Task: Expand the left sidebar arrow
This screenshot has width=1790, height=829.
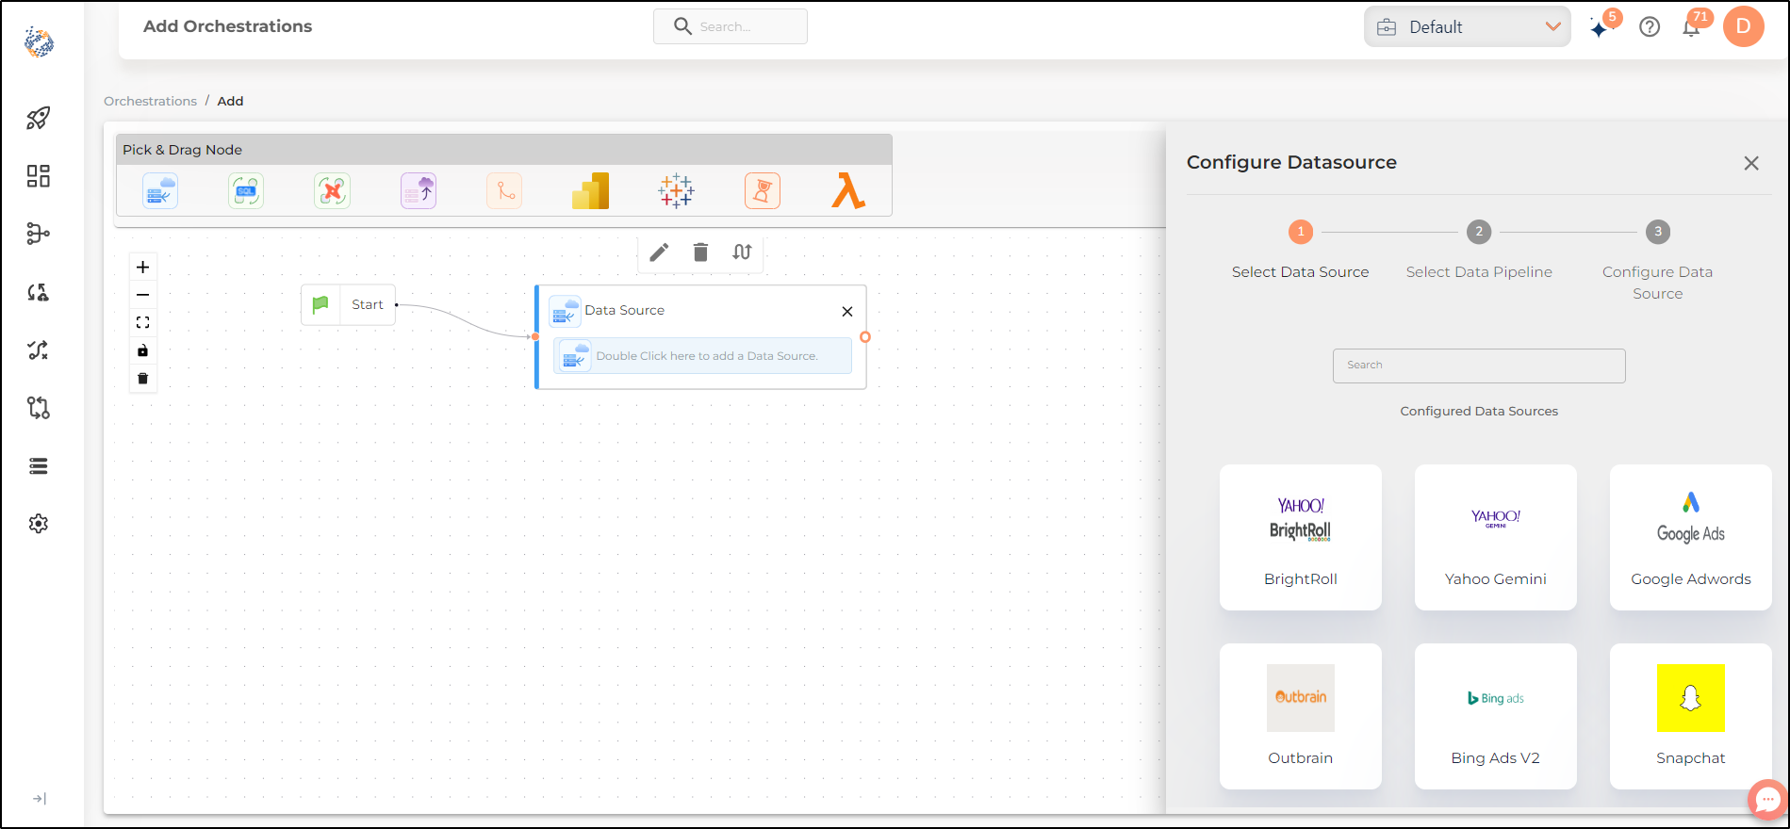Action: coord(40,799)
